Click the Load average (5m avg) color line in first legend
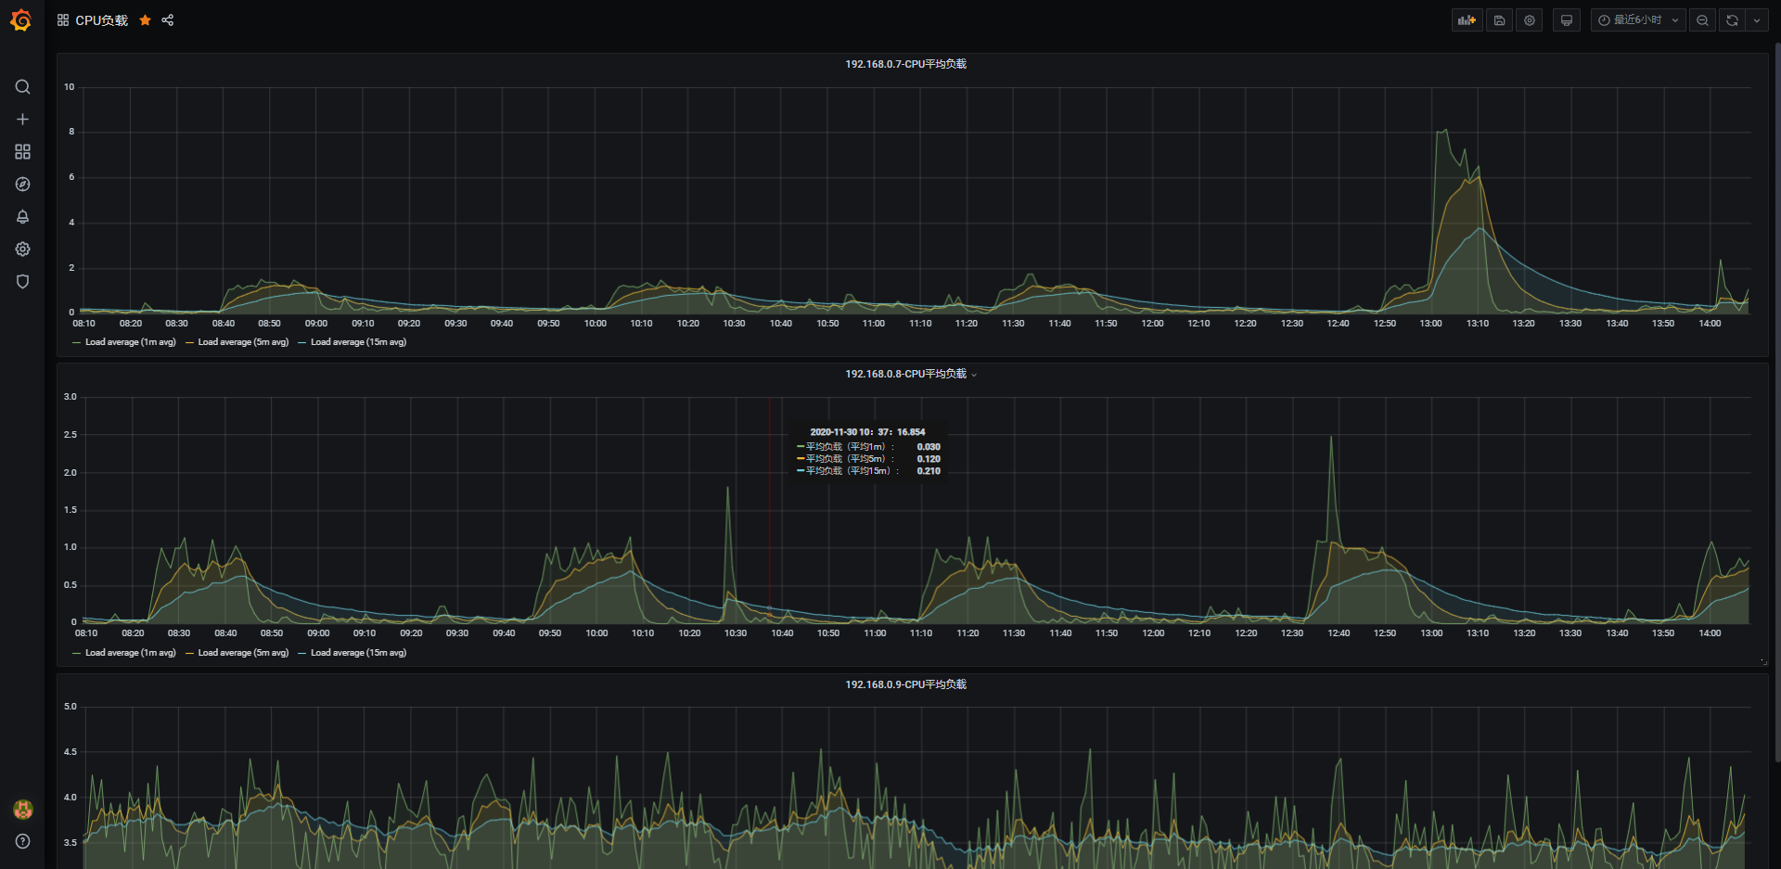This screenshot has height=869, width=1781. click(189, 342)
